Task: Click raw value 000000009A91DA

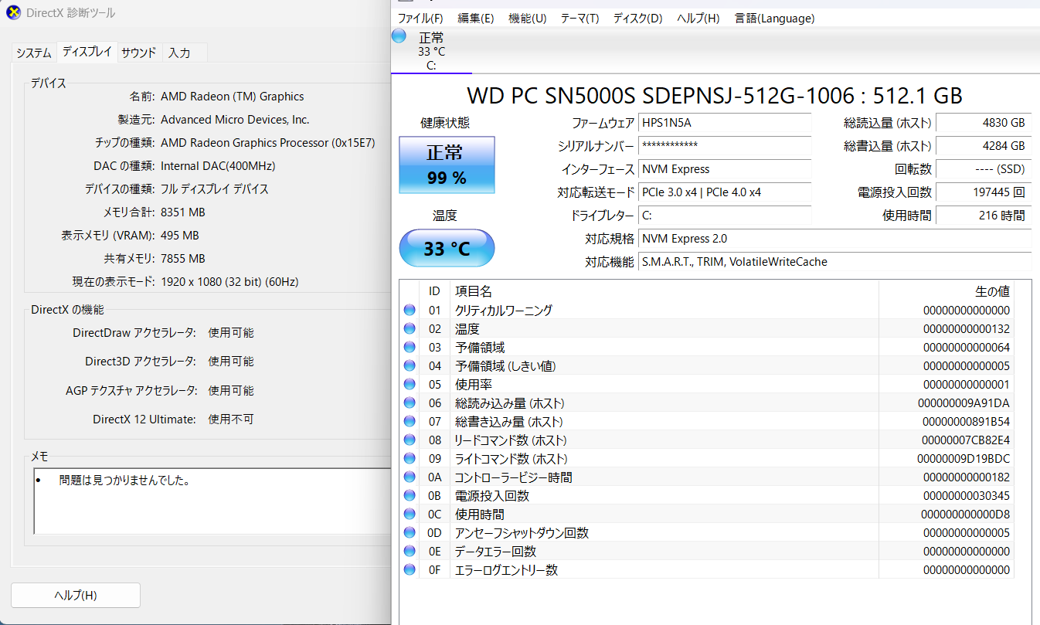Action: (964, 403)
